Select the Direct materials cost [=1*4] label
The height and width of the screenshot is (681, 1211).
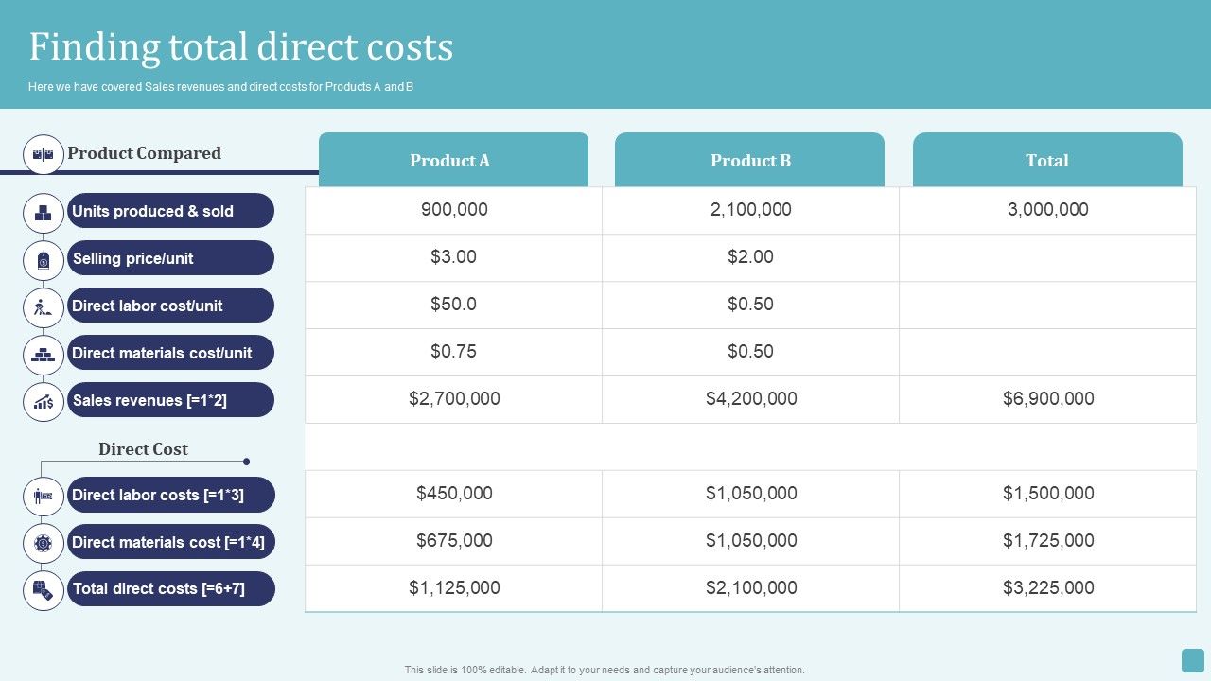point(170,542)
